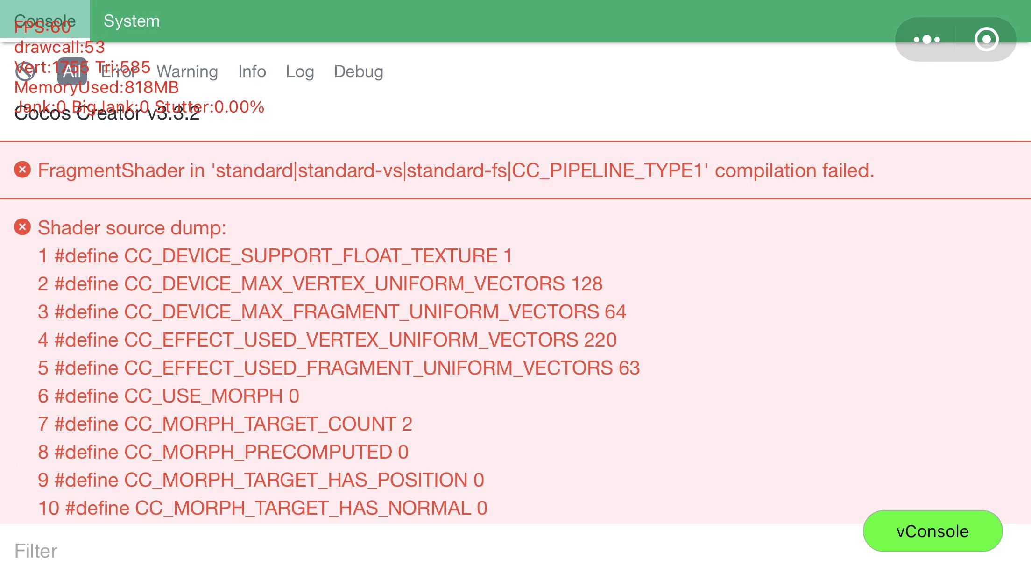Filter logs by Warning level
This screenshot has width=1031, height=580.
click(x=187, y=71)
